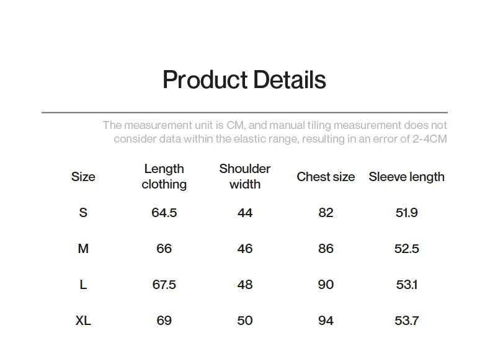Click the measurement unit note text

[275, 132]
